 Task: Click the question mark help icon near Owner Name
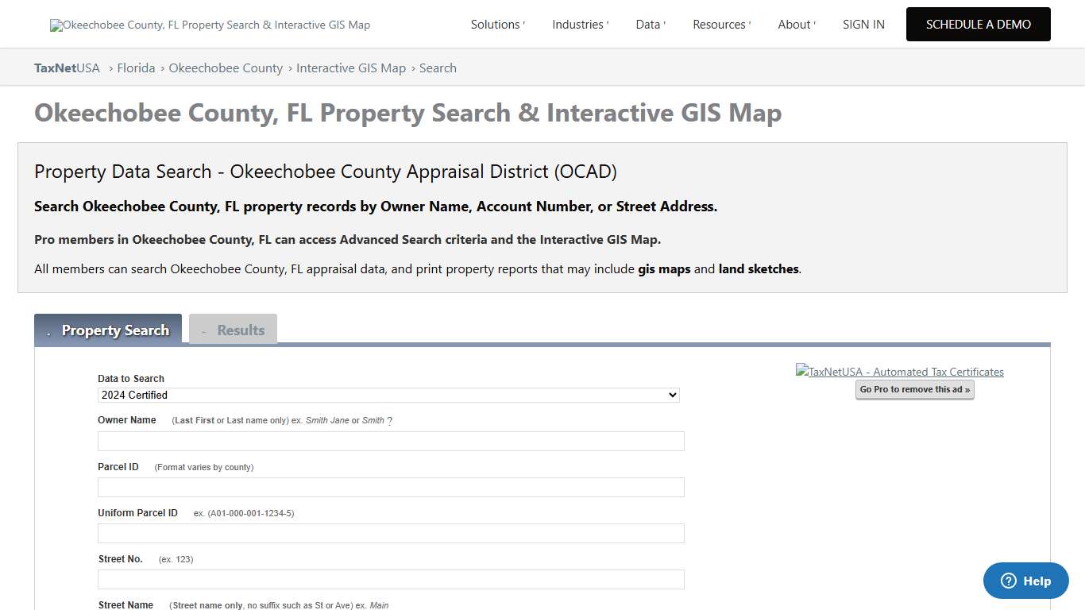coord(388,420)
